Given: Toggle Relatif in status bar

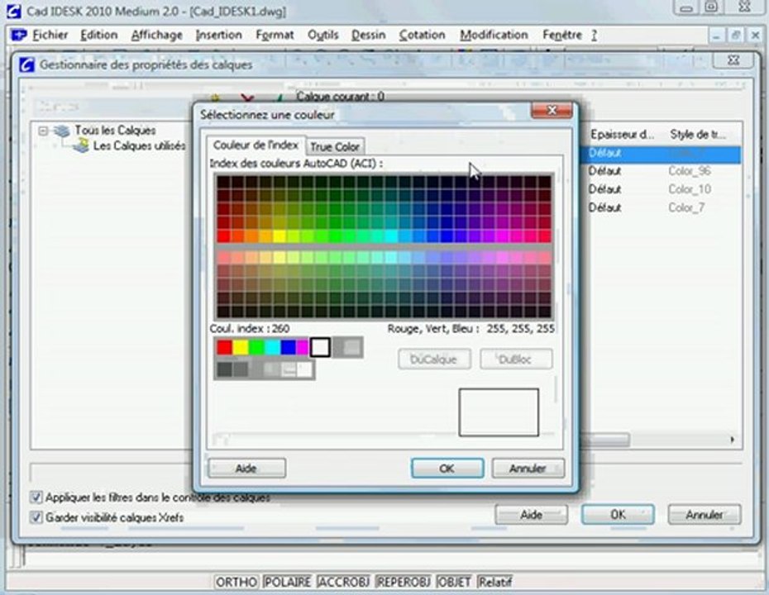Looking at the screenshot, I should coord(494,582).
